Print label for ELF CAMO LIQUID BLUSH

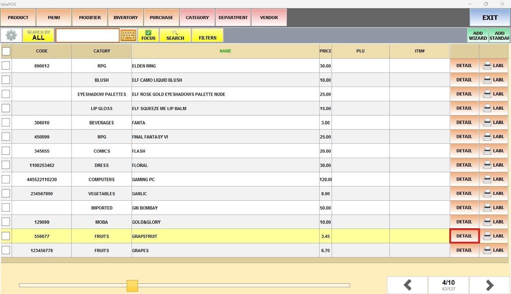tap(494, 80)
